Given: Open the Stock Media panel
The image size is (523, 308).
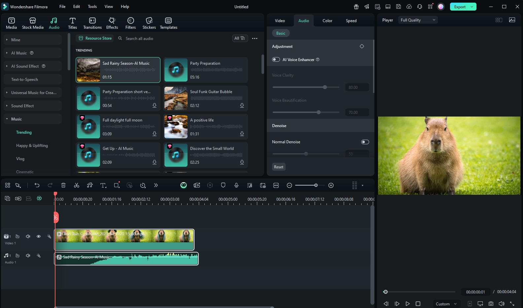Looking at the screenshot, I should click(x=33, y=23).
